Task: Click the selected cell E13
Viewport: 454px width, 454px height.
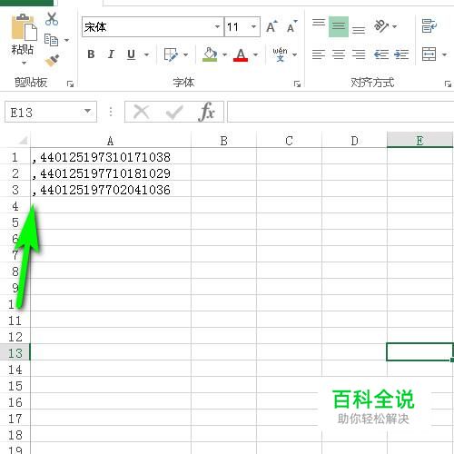Action: [x=419, y=352]
